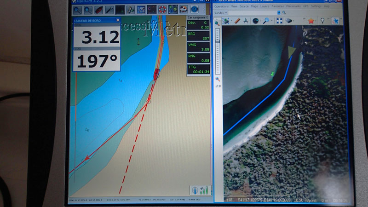Open the Layers menu
The height and width of the screenshot is (207, 368).
(265, 6)
